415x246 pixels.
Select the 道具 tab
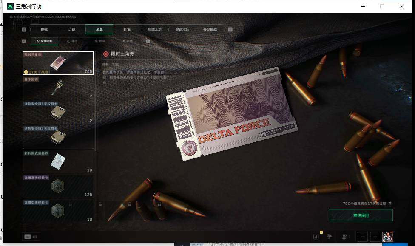point(99,29)
